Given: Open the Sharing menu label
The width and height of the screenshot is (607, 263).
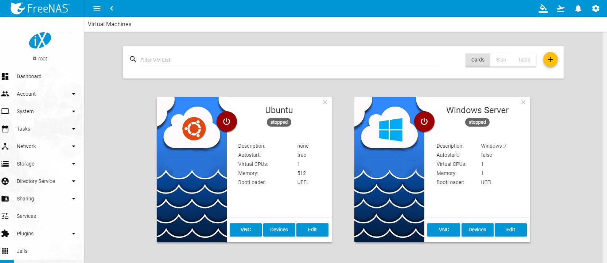Looking at the screenshot, I should (25, 199).
